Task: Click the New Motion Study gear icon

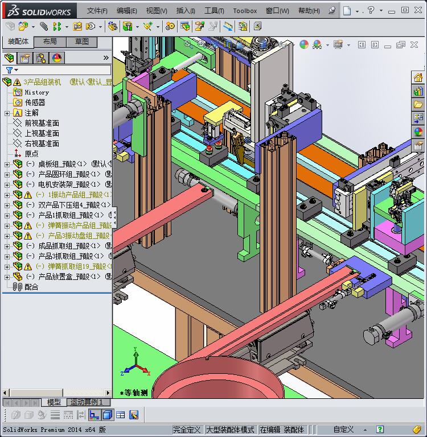Action: click(x=170, y=27)
